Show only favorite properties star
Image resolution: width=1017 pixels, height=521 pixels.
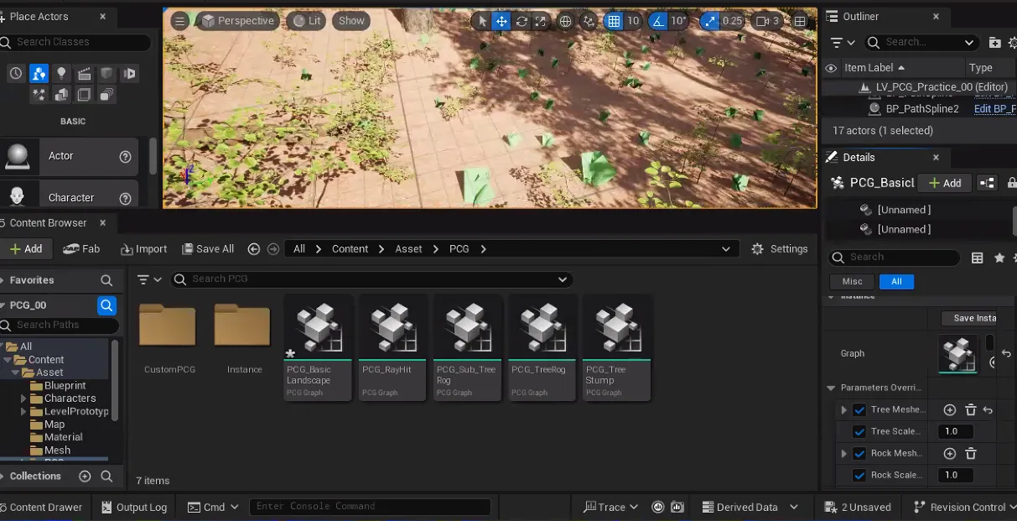[x=999, y=258]
